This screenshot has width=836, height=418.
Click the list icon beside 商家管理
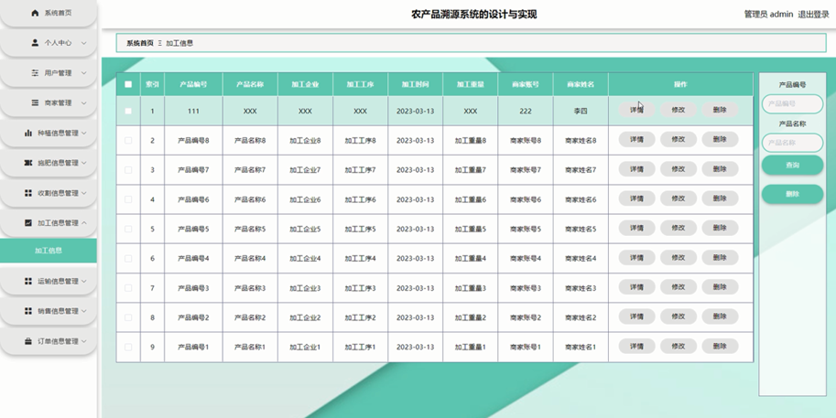(35, 102)
